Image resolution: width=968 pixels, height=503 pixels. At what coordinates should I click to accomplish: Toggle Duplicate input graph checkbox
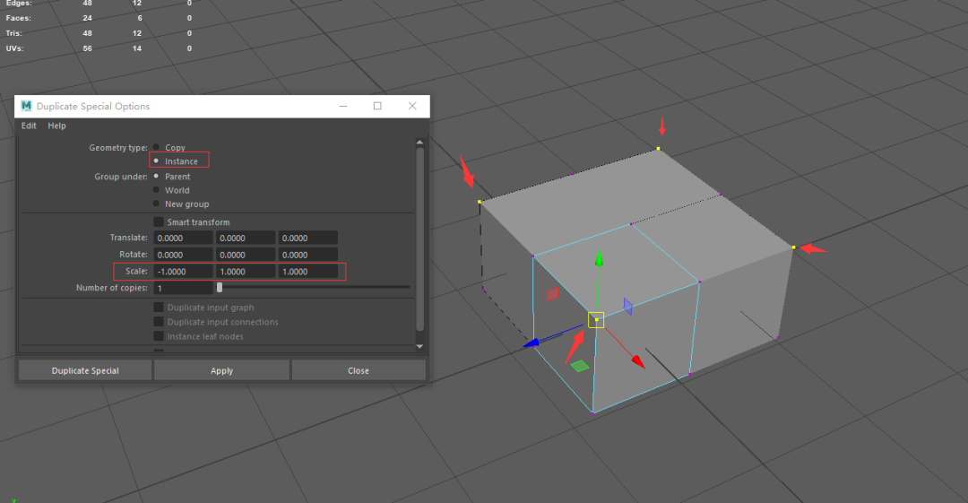pyautogui.click(x=159, y=308)
